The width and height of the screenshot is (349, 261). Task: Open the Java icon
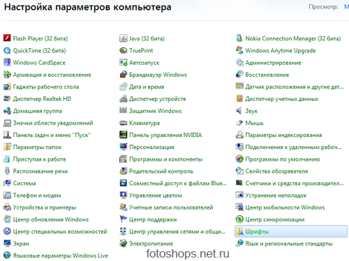[123, 38]
